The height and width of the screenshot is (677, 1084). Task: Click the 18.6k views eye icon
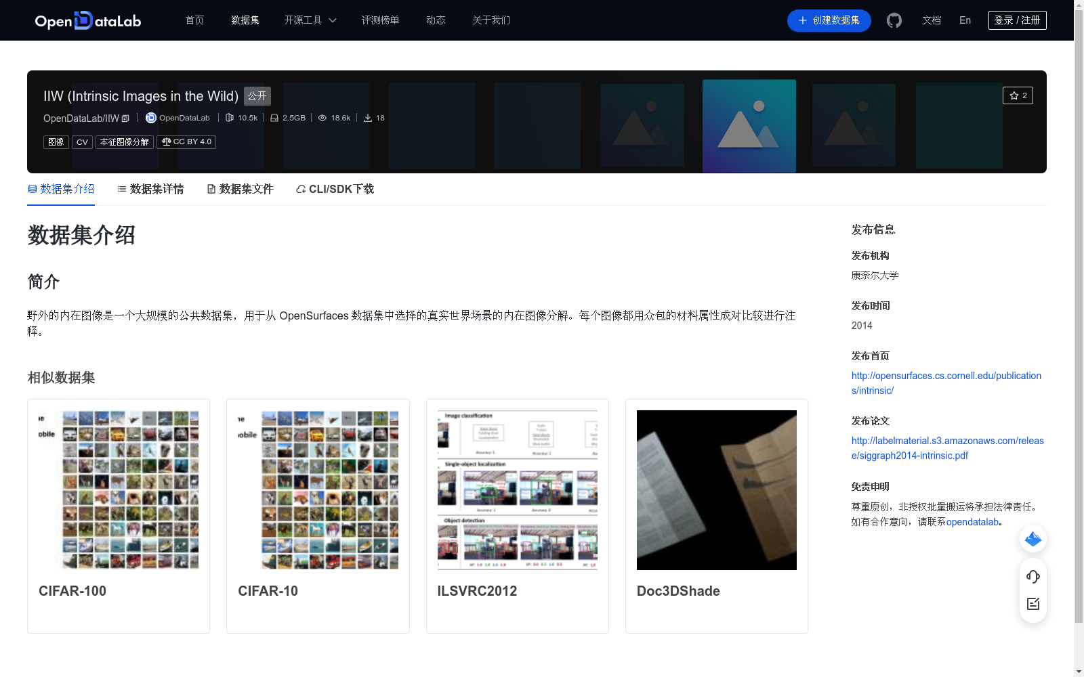coord(322,118)
